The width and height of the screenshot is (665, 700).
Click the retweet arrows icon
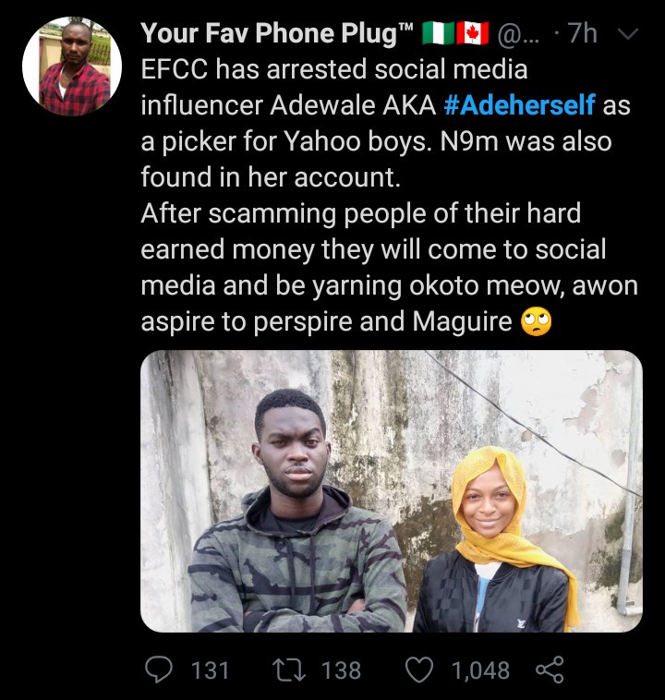(x=293, y=670)
